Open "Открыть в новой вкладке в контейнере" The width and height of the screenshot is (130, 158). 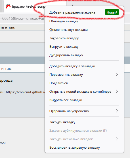tap(84, 92)
